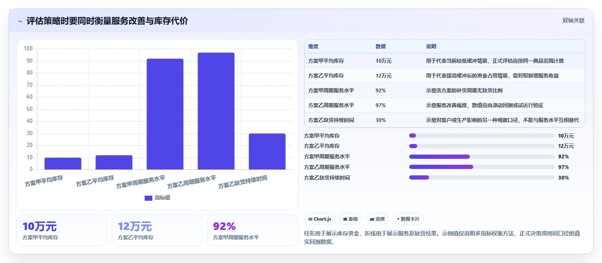Select the 表格 tag chip
Image resolution: width=602 pixels, height=263 pixels.
(350, 219)
